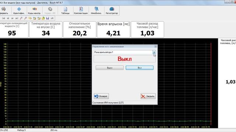Click the red cursor line on the graph

coord(211,84)
